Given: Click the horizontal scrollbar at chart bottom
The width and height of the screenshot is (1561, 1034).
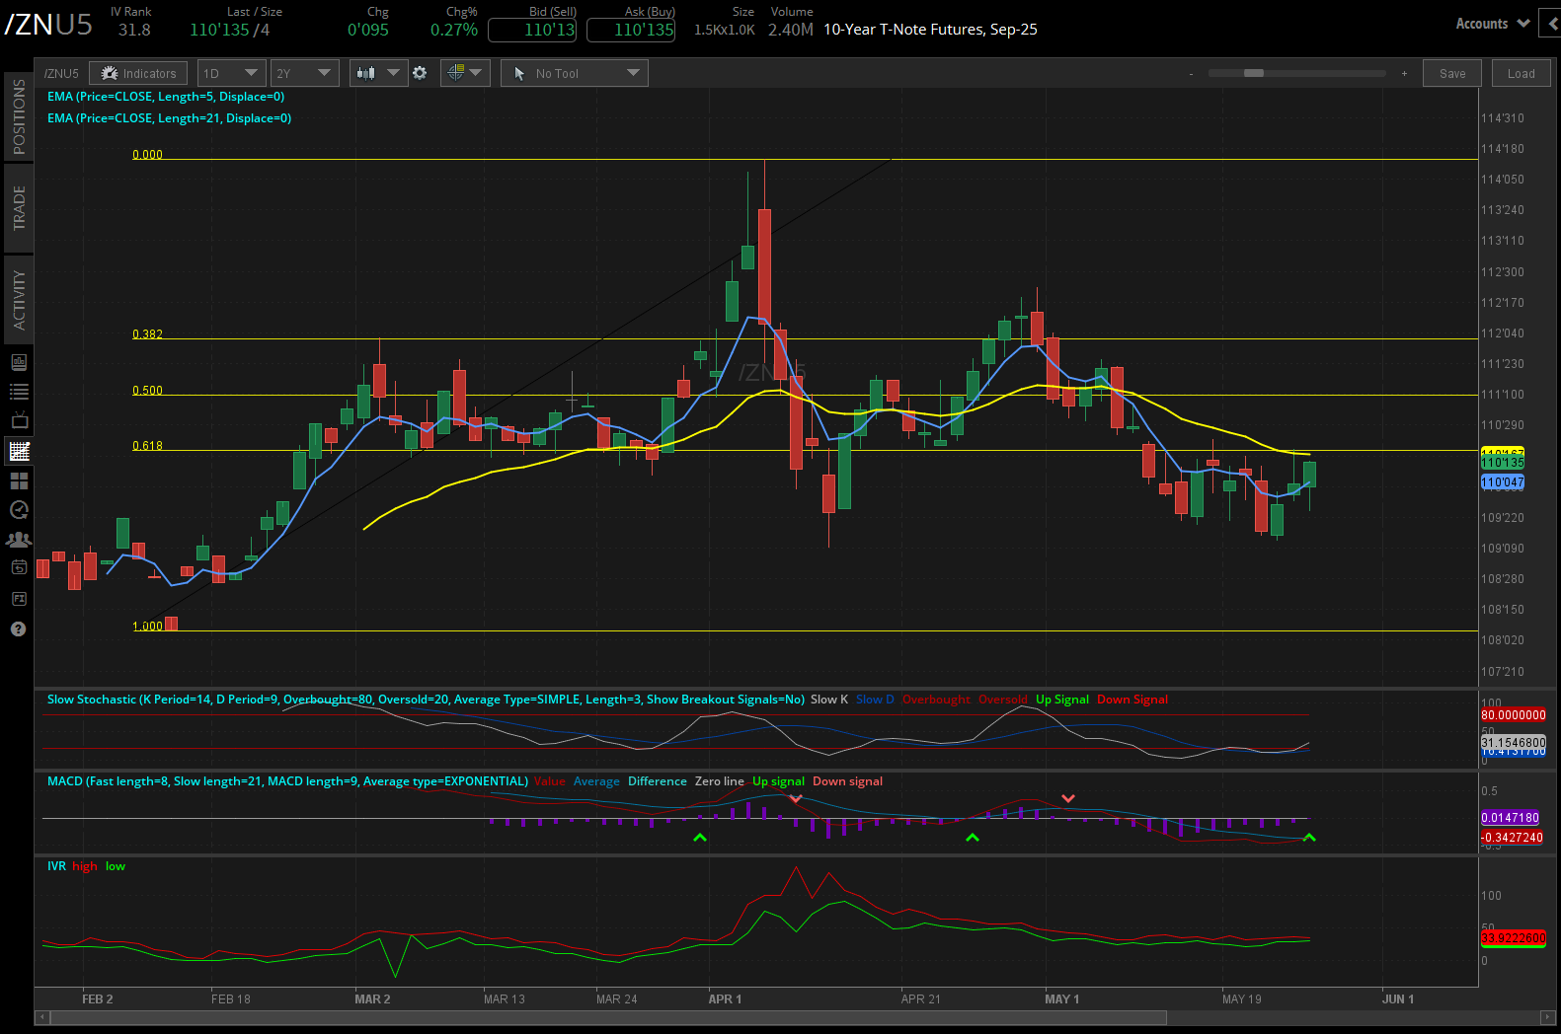Looking at the screenshot, I should (x=608, y=1017).
